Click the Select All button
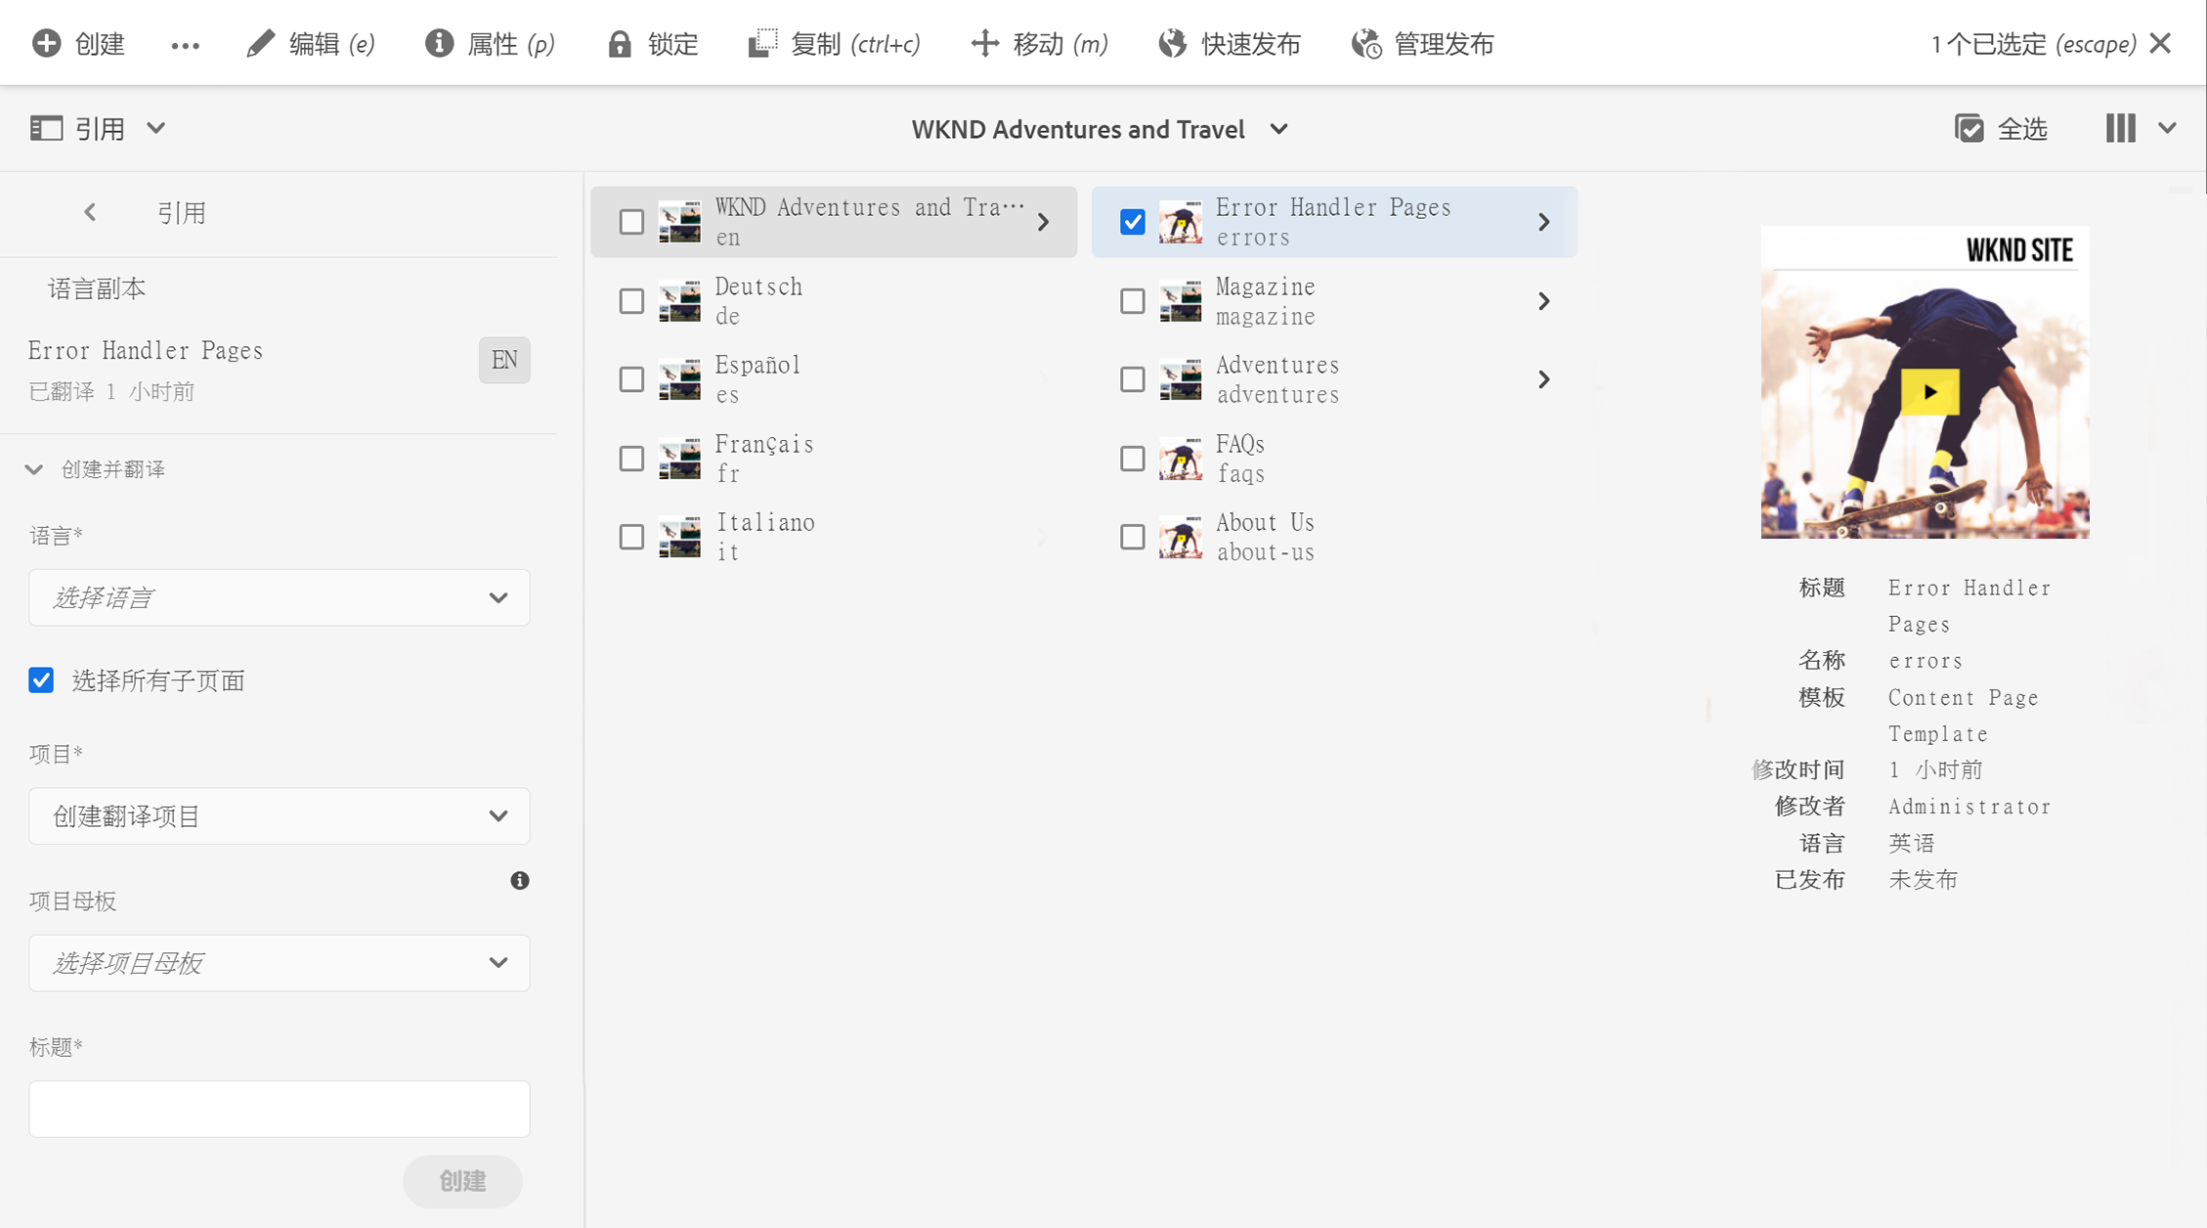Image resolution: width=2207 pixels, height=1228 pixels. 2000,128
